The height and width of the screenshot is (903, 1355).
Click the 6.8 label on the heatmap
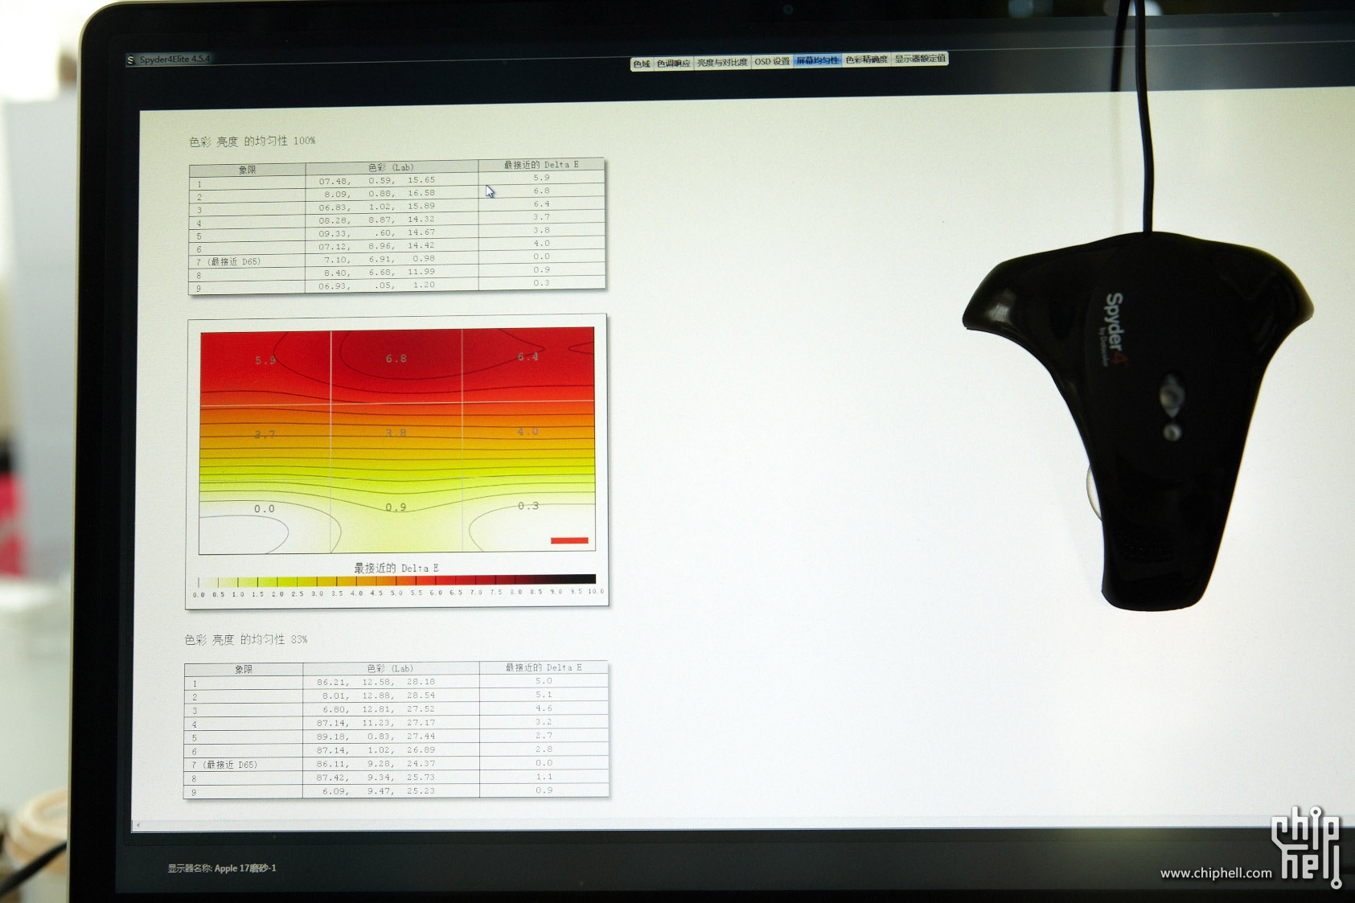396,359
